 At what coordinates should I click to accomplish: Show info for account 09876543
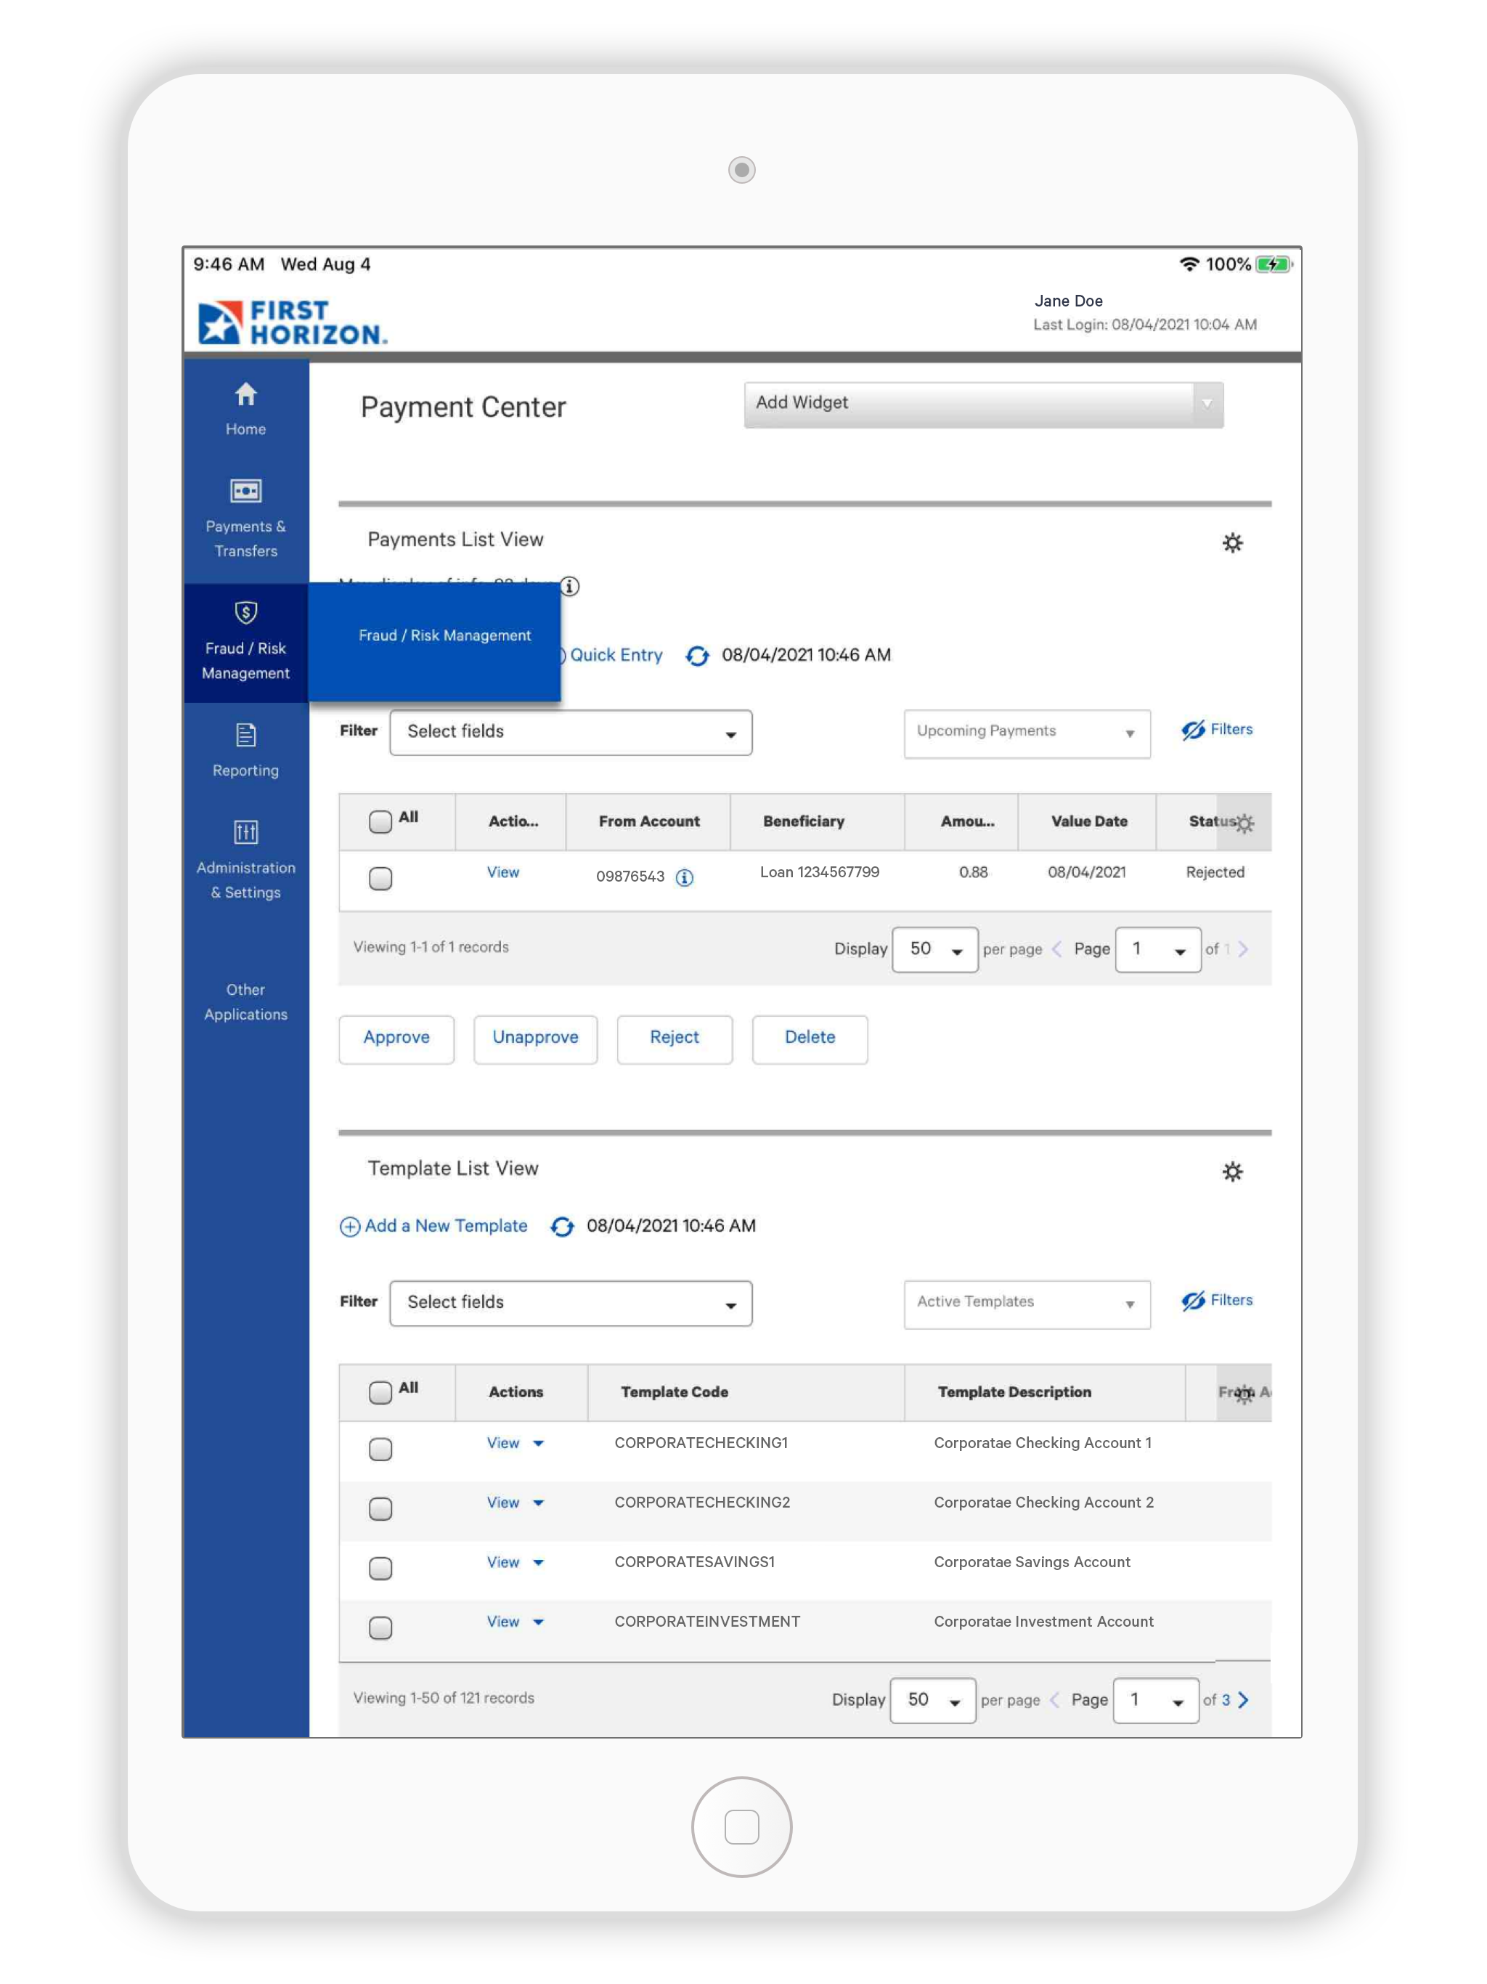[x=684, y=877]
